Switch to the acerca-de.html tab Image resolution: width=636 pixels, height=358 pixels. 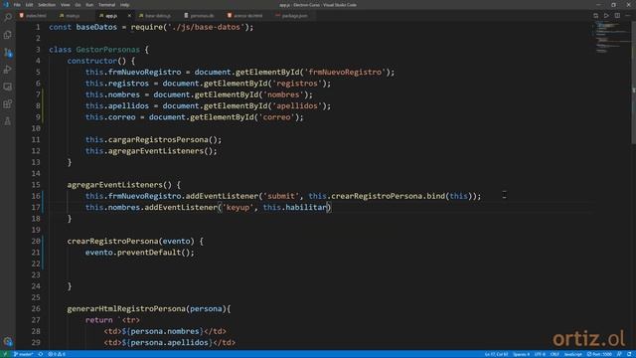click(x=247, y=16)
